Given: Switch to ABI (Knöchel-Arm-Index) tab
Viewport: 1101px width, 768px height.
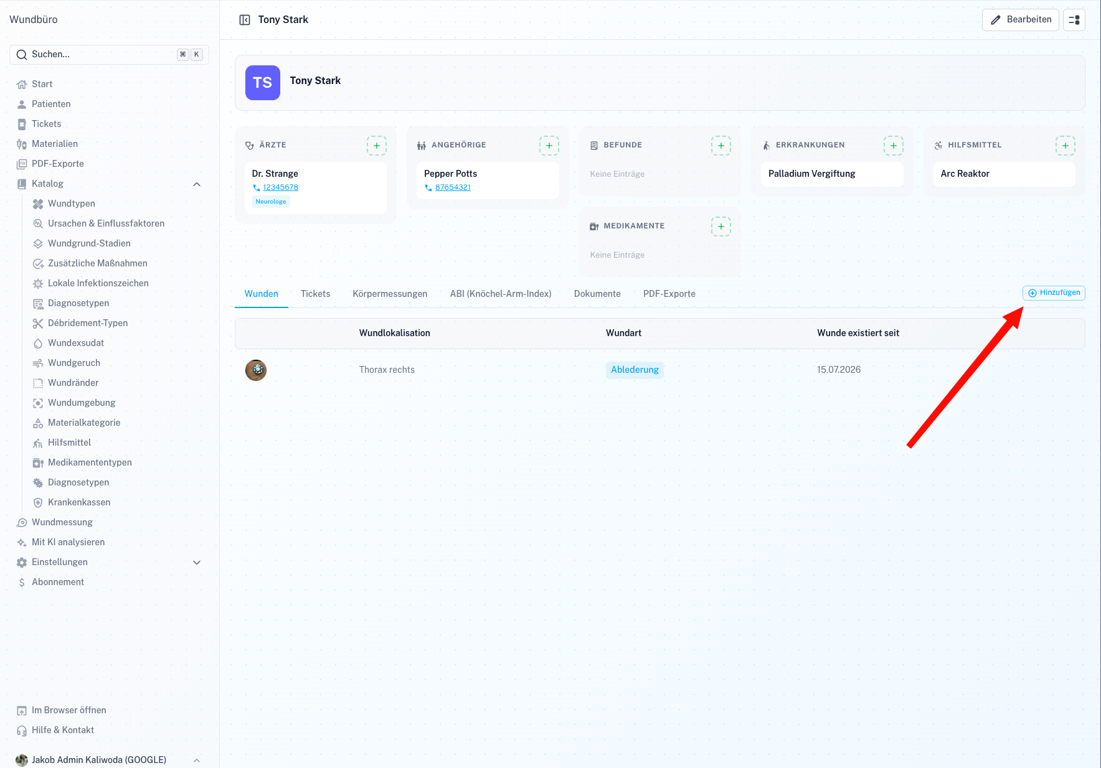Looking at the screenshot, I should [501, 294].
